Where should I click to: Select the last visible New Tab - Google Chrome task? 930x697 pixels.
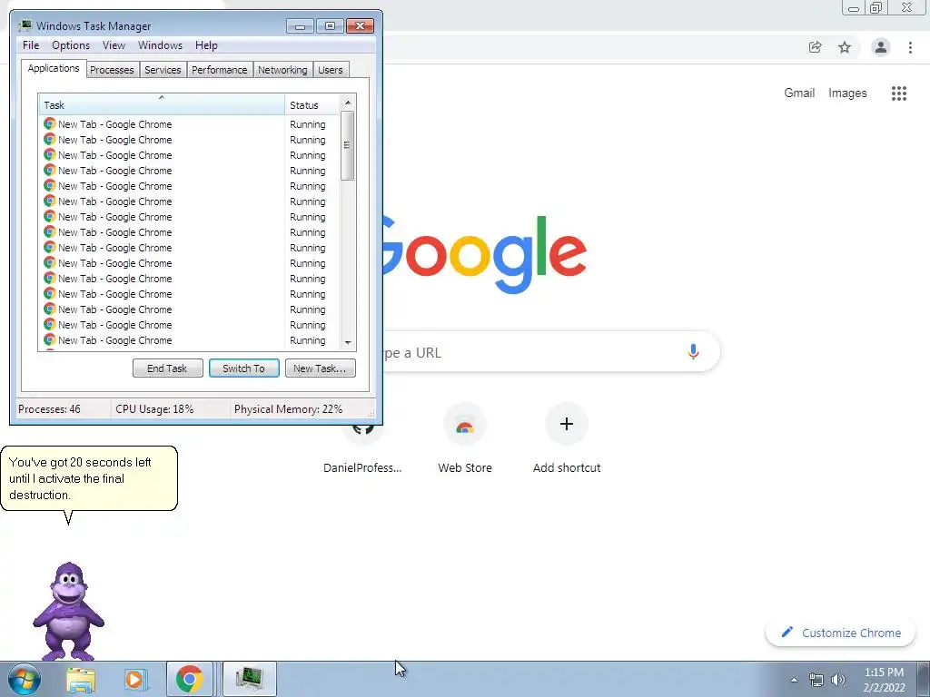click(x=190, y=340)
